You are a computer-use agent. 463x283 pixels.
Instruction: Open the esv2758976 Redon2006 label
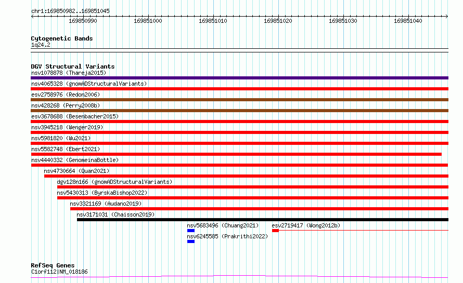tap(66, 95)
